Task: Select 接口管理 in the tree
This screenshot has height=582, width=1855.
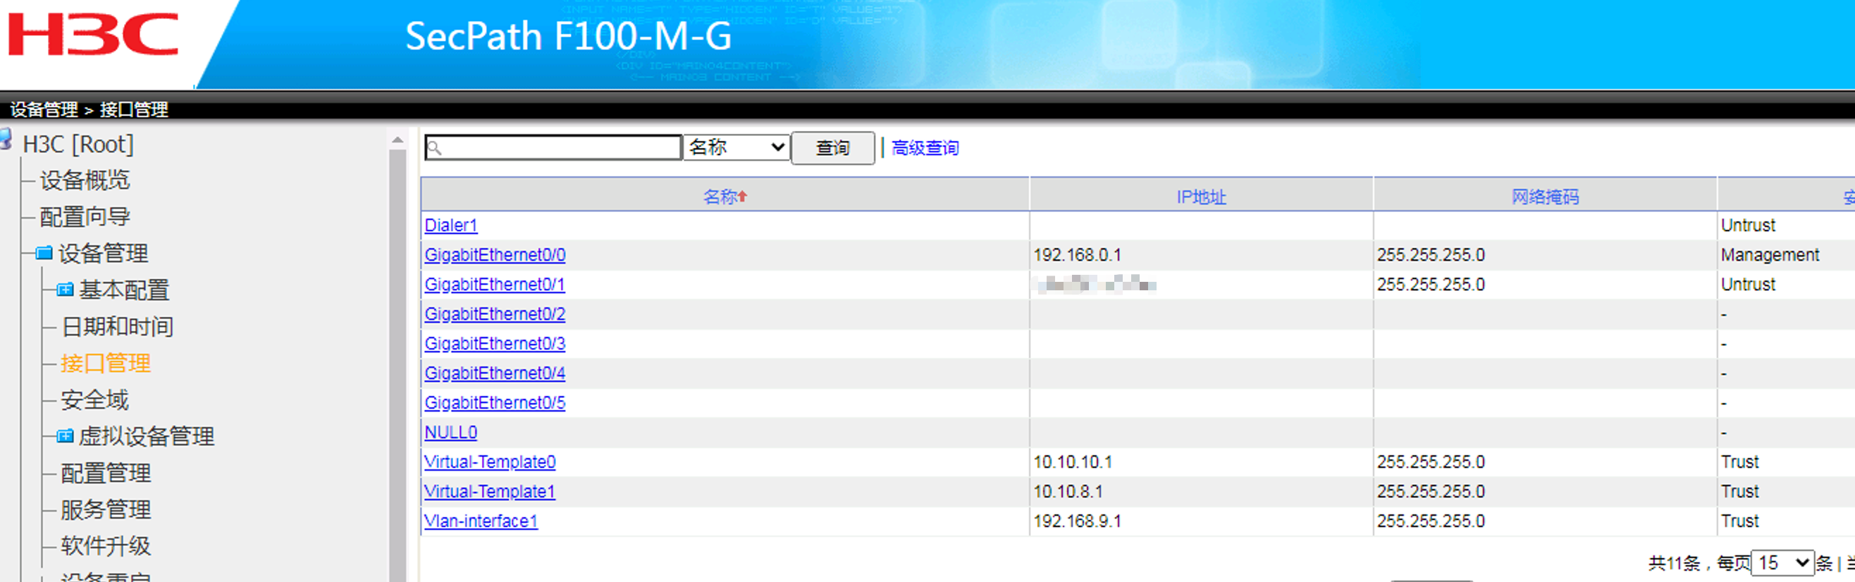Action: [x=106, y=363]
